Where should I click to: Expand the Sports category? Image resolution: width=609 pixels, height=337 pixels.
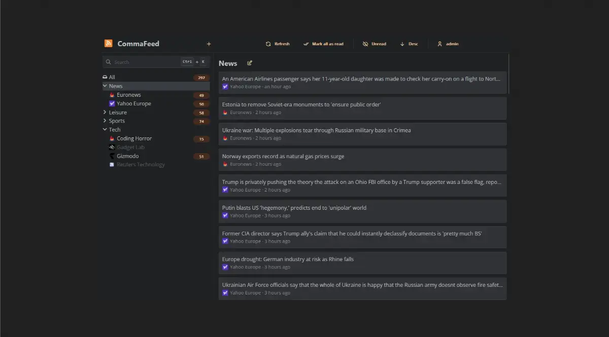pos(105,121)
